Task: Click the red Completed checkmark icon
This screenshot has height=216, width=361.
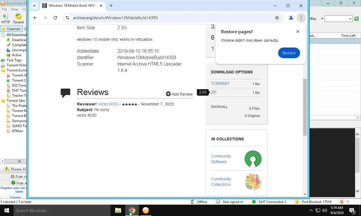Action: (8, 45)
